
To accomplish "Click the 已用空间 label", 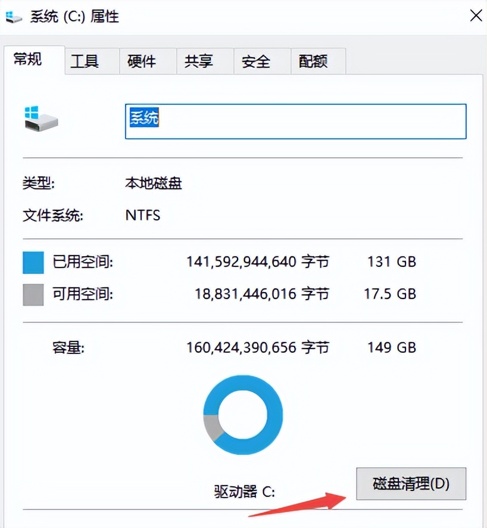I will pos(83,262).
